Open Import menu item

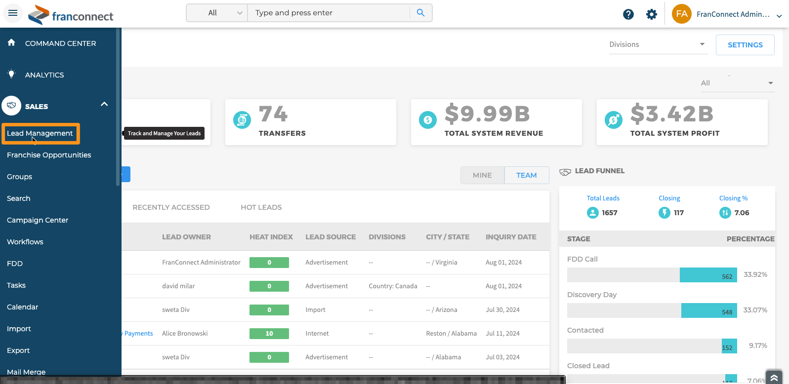point(19,329)
